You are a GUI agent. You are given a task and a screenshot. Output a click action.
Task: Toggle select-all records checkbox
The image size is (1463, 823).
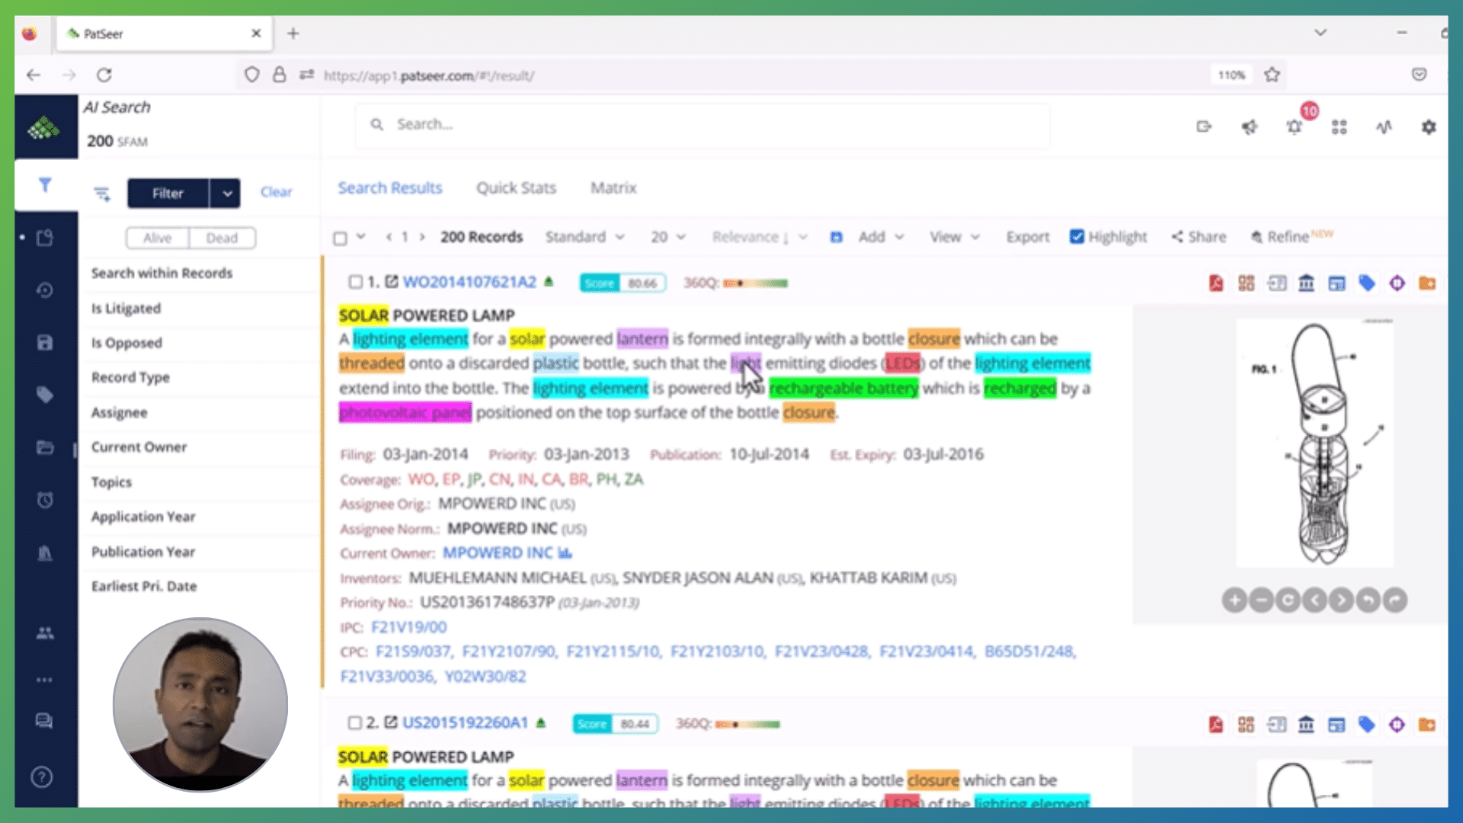coord(341,238)
